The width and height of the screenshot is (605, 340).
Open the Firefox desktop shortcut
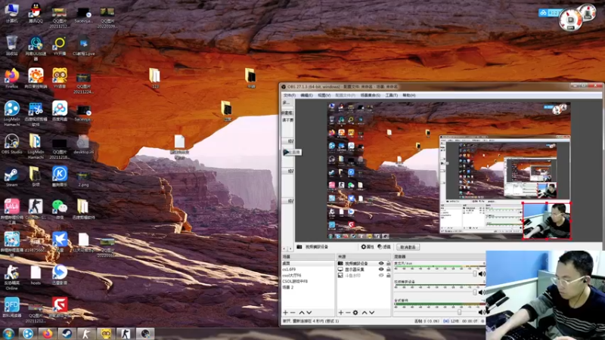point(12,79)
